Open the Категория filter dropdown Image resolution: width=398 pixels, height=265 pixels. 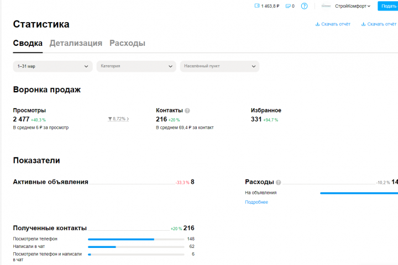coord(136,66)
